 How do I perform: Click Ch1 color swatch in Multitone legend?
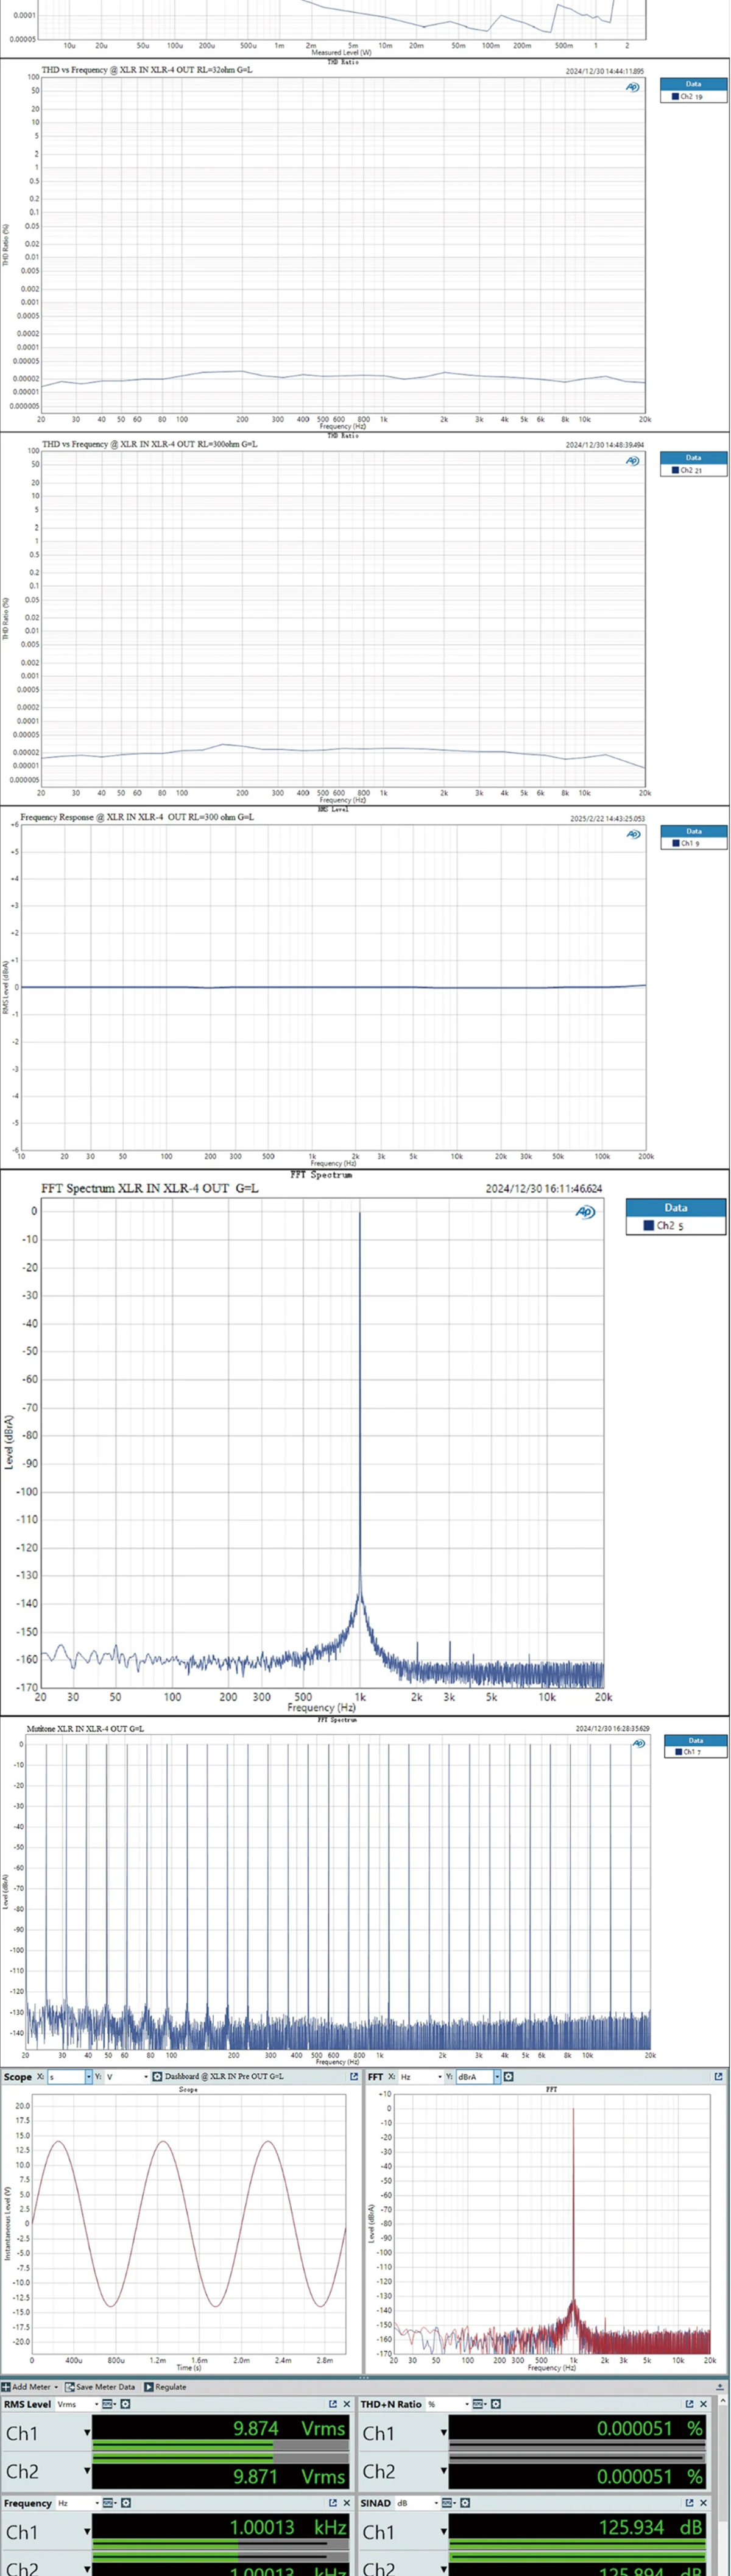(678, 1752)
